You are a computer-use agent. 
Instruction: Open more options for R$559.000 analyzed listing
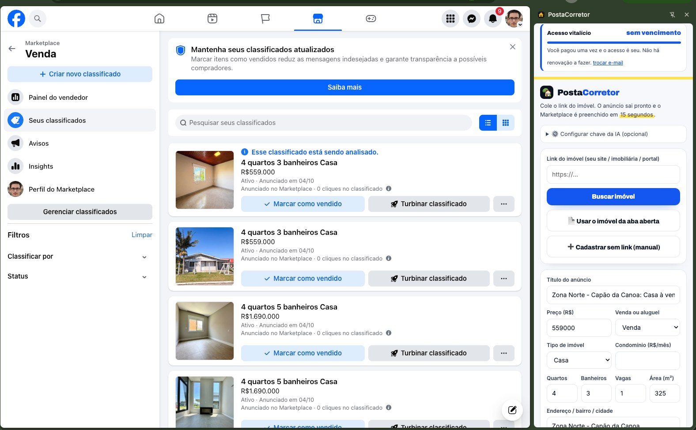coord(504,204)
